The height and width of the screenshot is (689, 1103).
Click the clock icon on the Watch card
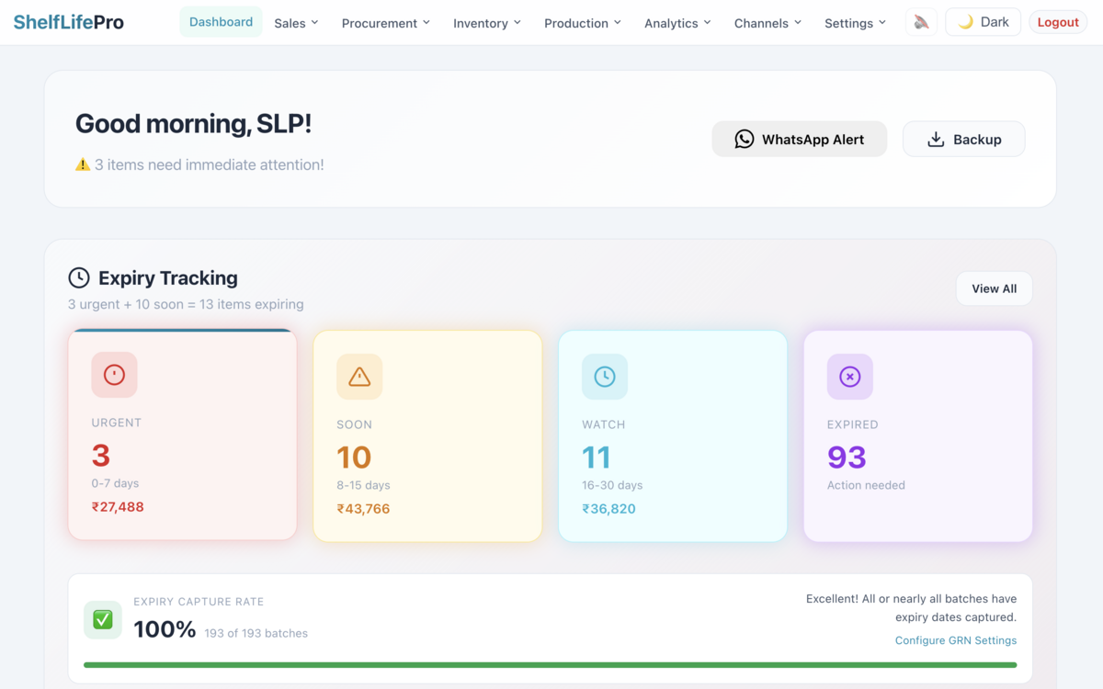point(604,377)
